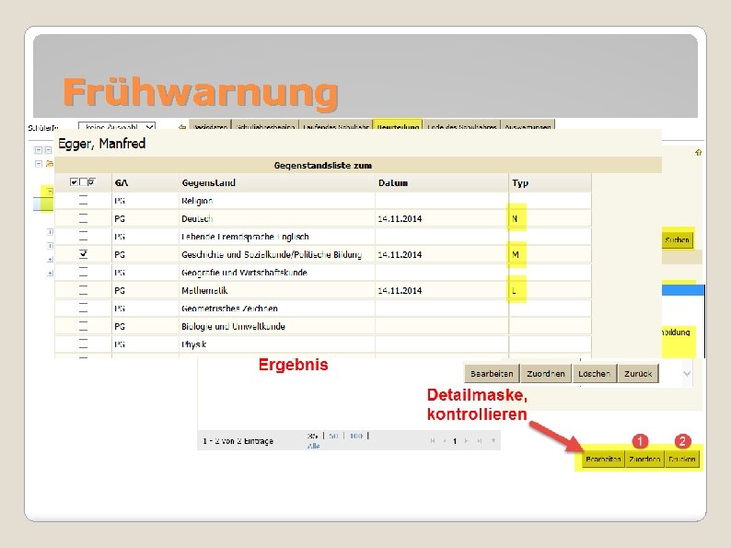This screenshot has height=548, width=731.
Task: Go to last page in pager
Action: pyautogui.click(x=479, y=441)
